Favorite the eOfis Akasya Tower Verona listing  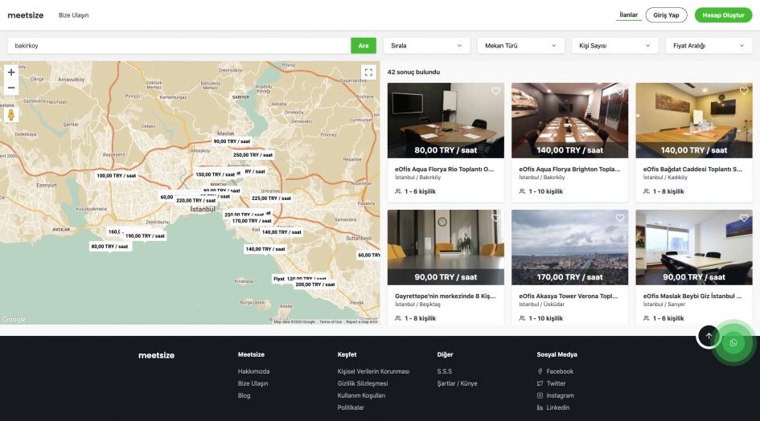(x=619, y=219)
